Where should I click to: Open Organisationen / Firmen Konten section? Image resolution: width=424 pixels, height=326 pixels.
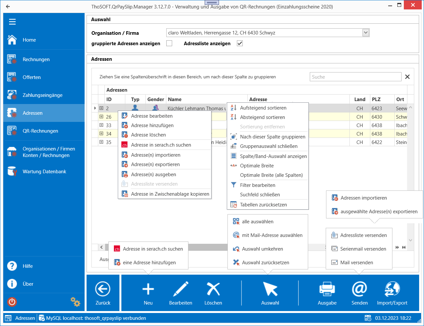click(44, 152)
